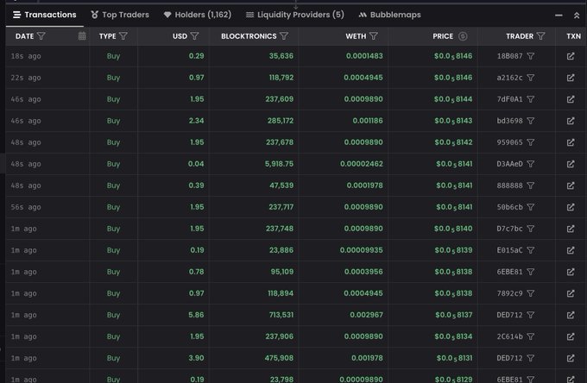
Task: Select the 0.002967 WETH value
Action: [366, 315]
